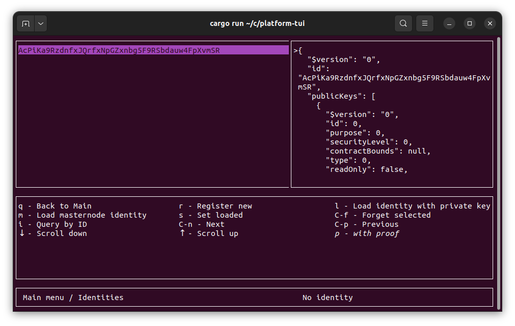Click the '"purpose": 0,' line
Viewport: 515px width, 326px height.
tap(355, 133)
